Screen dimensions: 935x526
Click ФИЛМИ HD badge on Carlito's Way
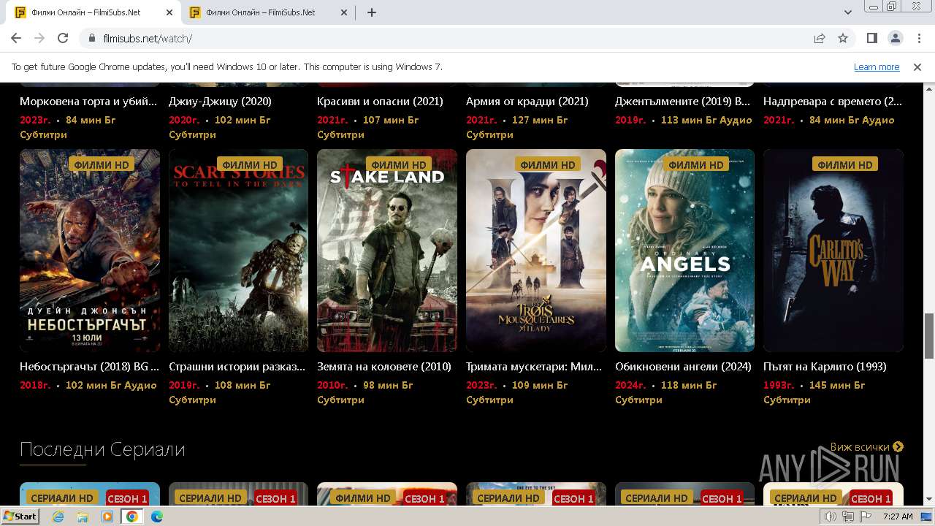pos(845,165)
